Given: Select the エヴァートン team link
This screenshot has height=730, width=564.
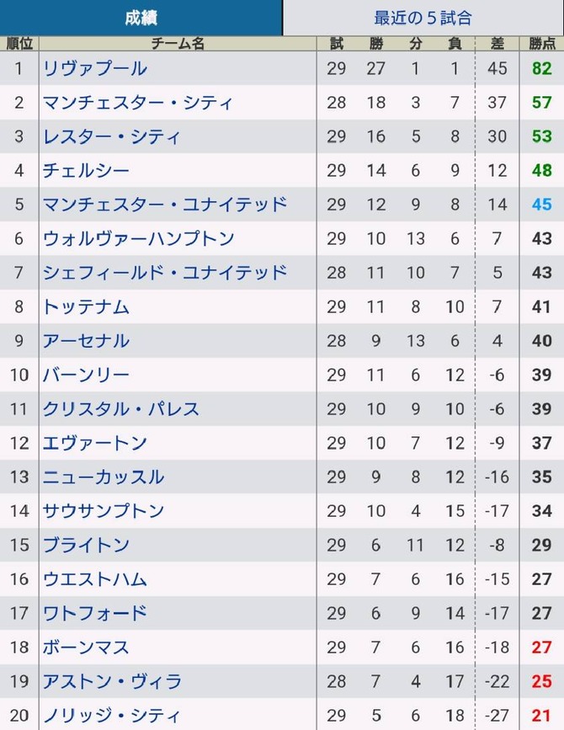Looking at the screenshot, I should point(95,443).
